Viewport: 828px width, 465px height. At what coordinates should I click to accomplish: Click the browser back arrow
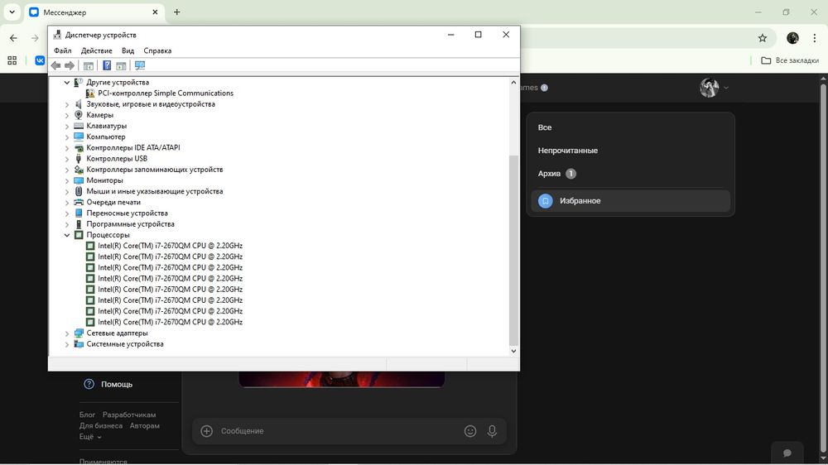[x=13, y=38]
